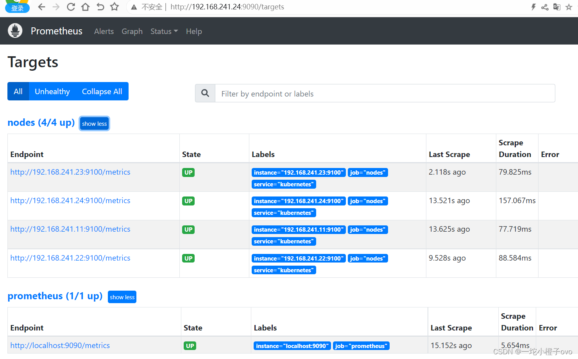Click the nodes (4/4 up) heading link
The width and height of the screenshot is (578, 359).
(x=41, y=123)
